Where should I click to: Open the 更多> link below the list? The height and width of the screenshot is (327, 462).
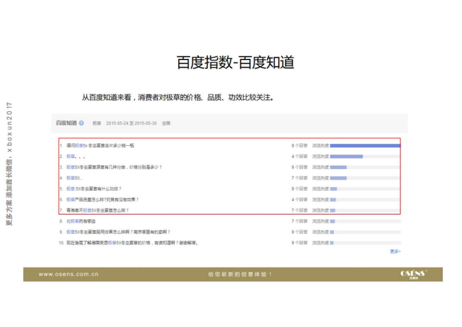point(396,251)
